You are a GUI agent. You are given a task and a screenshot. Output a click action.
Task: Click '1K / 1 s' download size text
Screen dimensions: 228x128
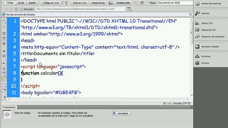pyautogui.click(x=167, y=103)
